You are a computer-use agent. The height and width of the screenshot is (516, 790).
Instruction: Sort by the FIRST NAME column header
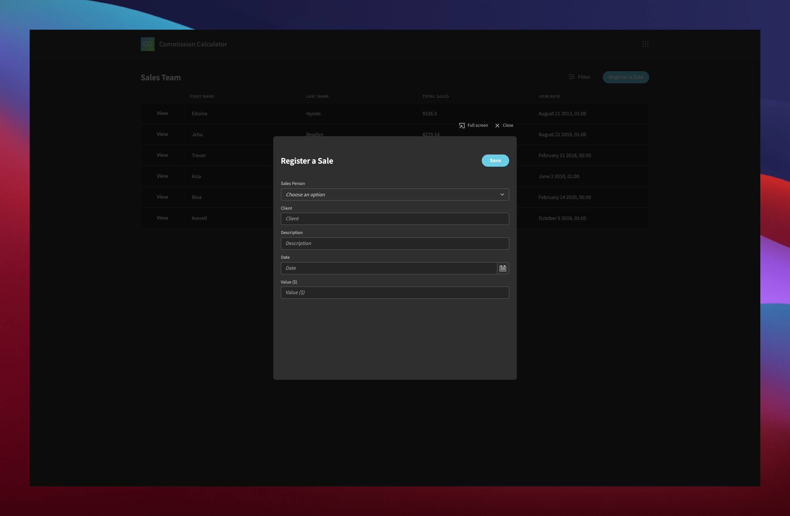[202, 96]
